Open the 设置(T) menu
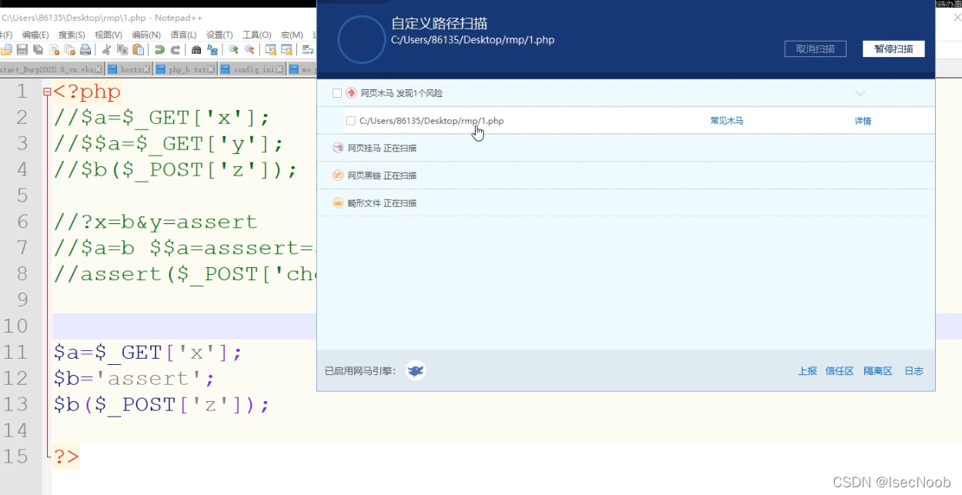 219,35
